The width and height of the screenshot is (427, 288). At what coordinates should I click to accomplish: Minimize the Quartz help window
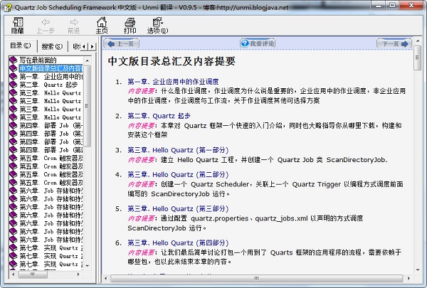tap(379, 6)
